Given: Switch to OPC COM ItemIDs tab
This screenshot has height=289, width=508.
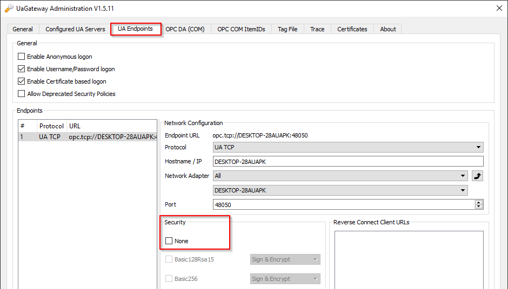Looking at the screenshot, I should [x=241, y=29].
